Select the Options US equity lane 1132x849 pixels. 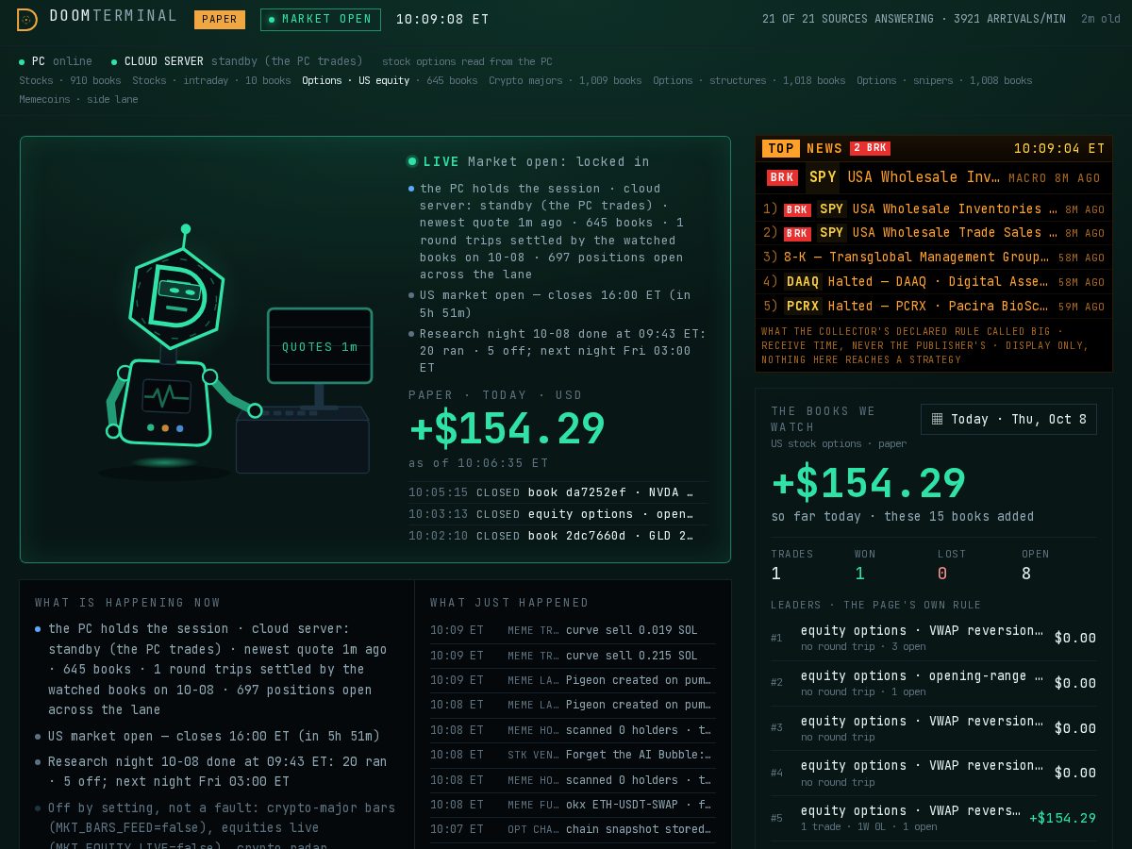pyautogui.click(x=390, y=81)
